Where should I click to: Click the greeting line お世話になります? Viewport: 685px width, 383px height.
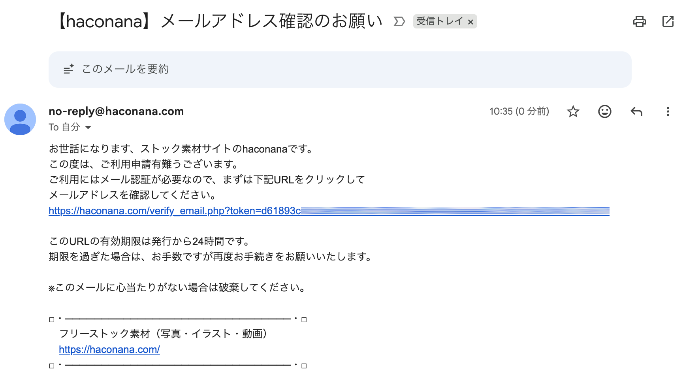[181, 149]
